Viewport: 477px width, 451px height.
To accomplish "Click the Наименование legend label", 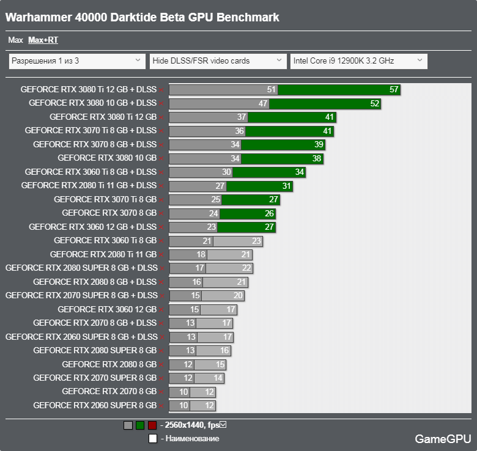I will 192,439.
